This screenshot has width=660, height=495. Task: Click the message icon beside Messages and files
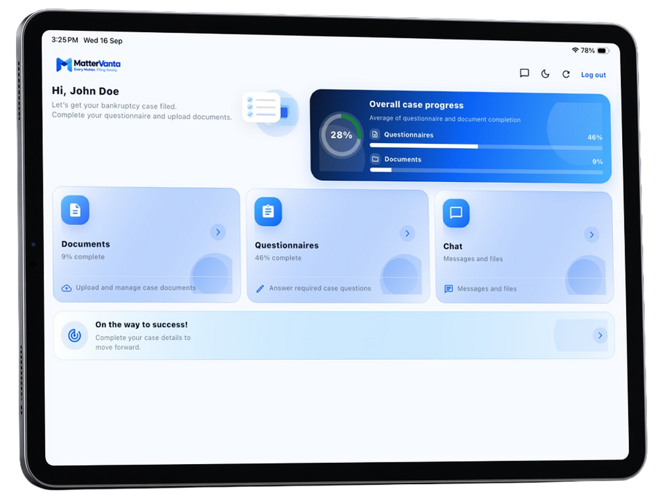449,289
